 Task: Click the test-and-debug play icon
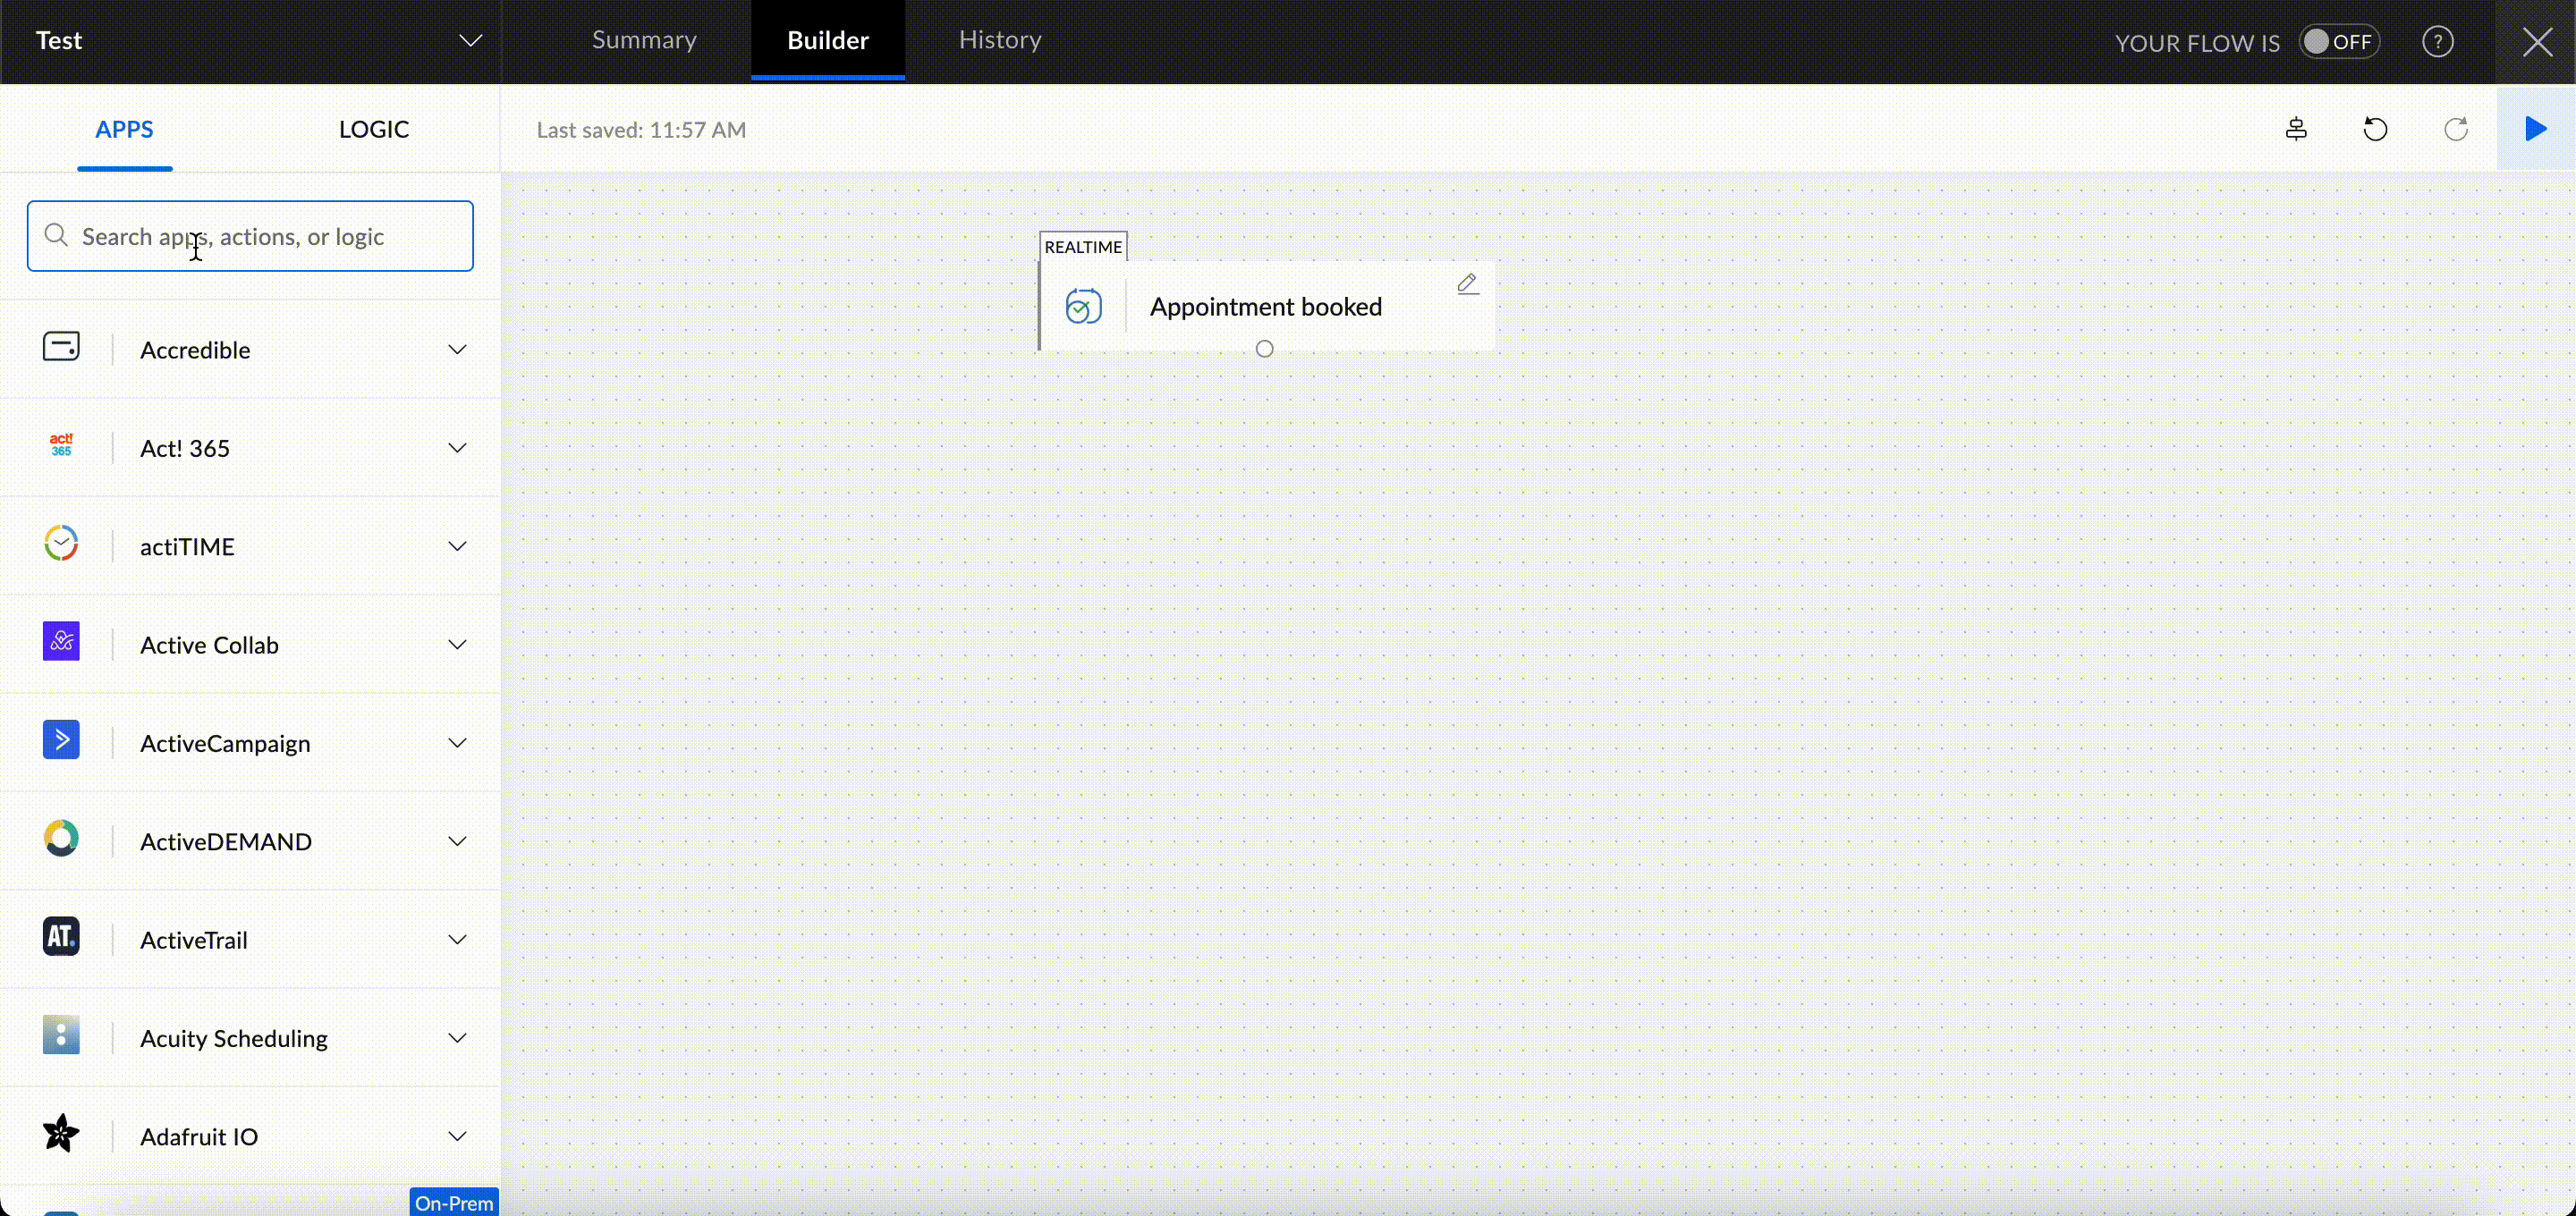click(2535, 129)
